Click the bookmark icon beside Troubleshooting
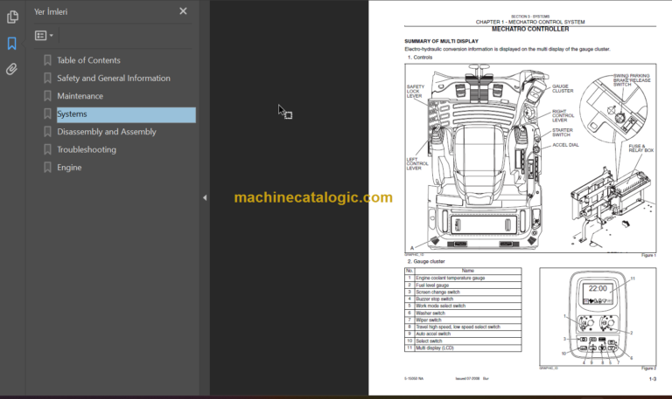The image size is (672, 399). [47, 149]
